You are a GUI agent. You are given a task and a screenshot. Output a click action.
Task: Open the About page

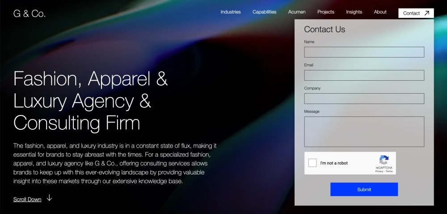[380, 12]
